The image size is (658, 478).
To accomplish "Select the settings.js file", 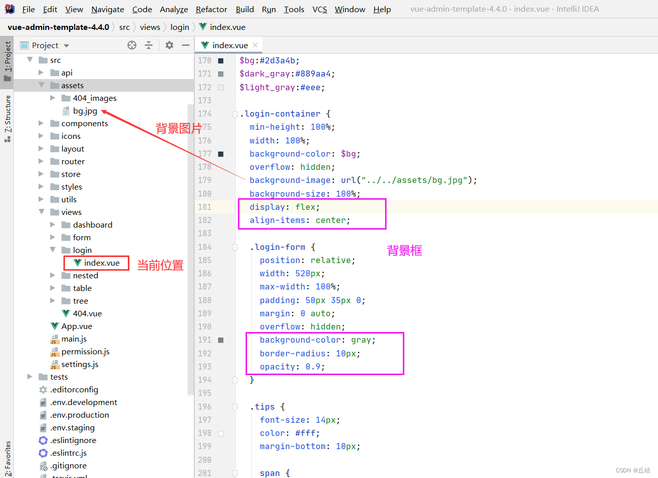I will [74, 364].
